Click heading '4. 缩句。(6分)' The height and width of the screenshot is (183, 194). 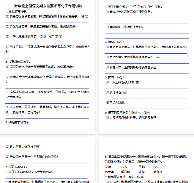pyautogui.click(x=114, y=42)
